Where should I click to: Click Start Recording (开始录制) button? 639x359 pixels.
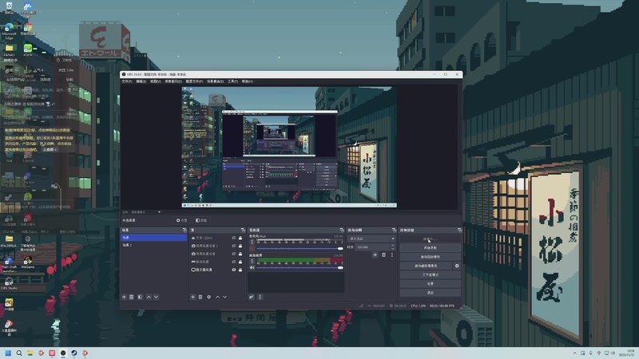(x=431, y=248)
